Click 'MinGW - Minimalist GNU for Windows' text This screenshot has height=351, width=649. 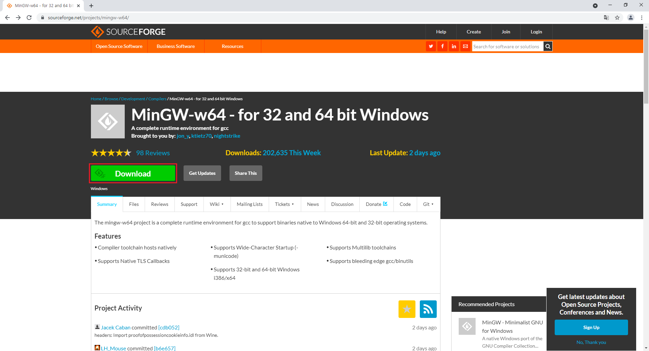[x=512, y=327]
